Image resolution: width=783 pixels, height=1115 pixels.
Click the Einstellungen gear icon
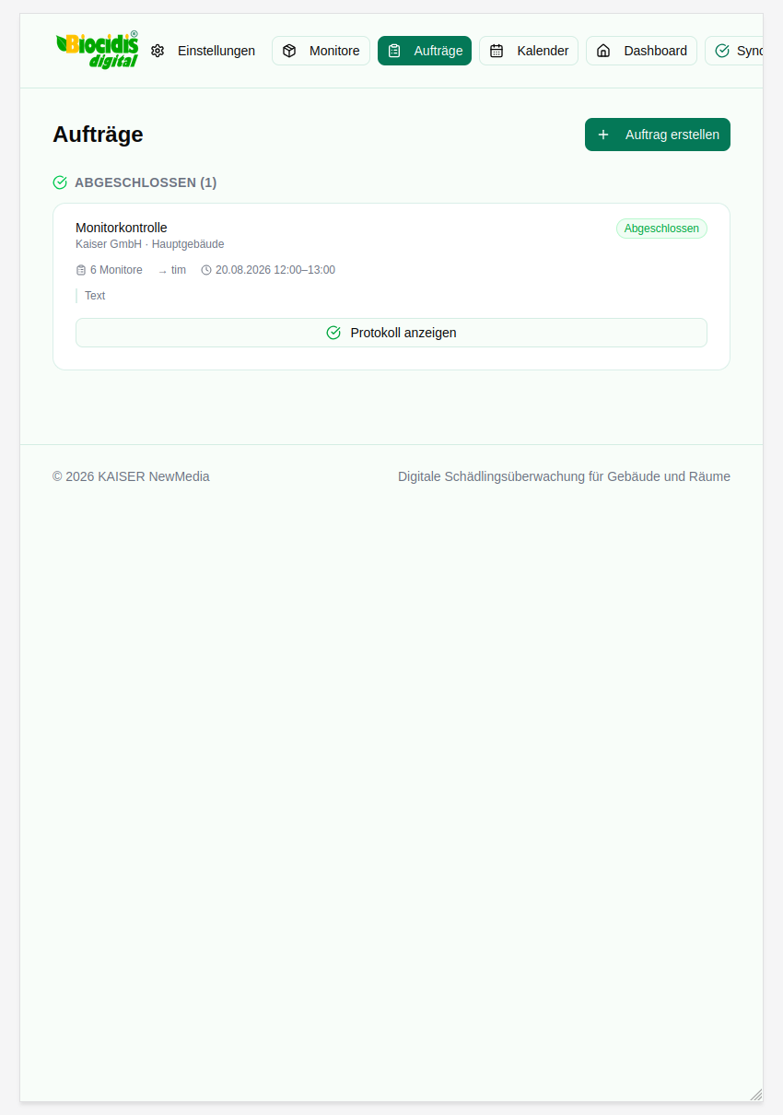(158, 51)
